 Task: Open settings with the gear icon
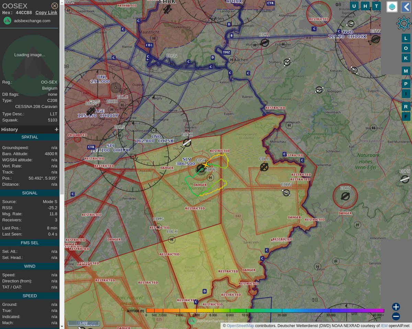pos(403,24)
